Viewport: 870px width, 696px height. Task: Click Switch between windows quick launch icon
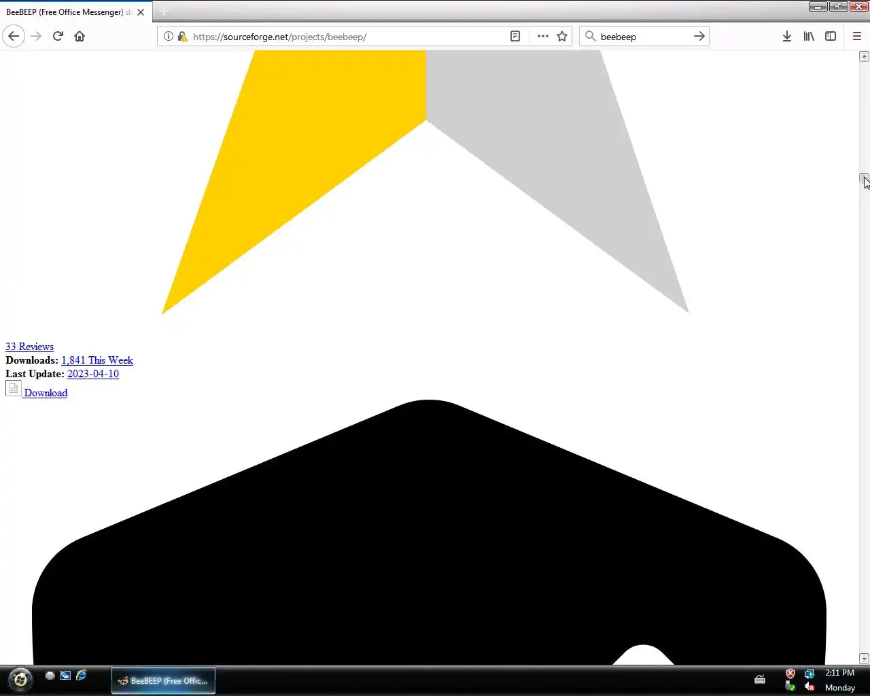(65, 676)
